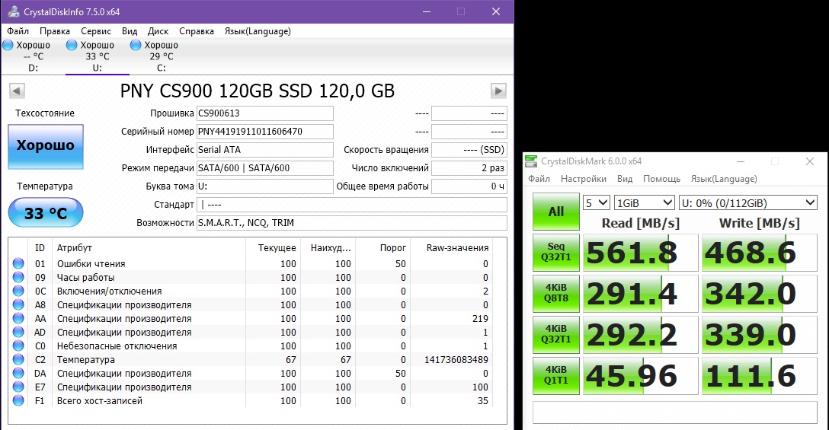Click the Буква тома field U:
The width and height of the screenshot is (829, 430).
click(265, 186)
